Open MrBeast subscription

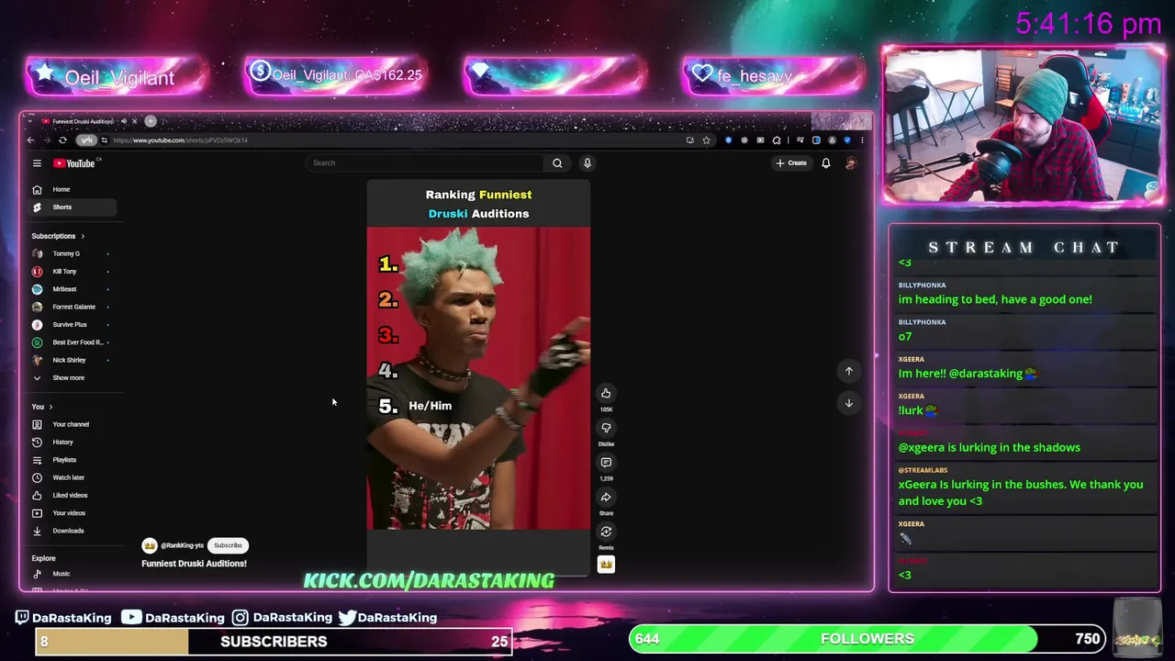[73, 289]
